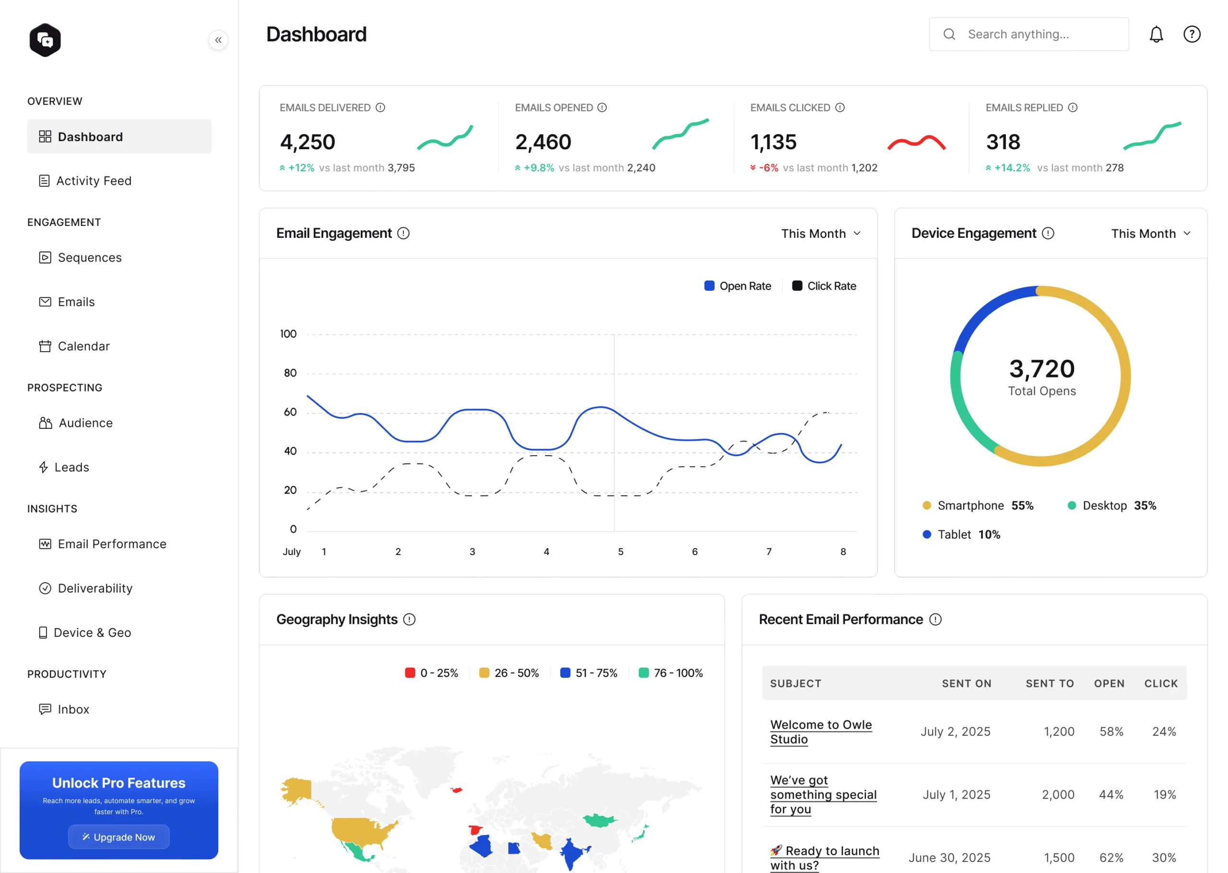This screenshot has height=873, width=1228.
Task: Toggle Open Rate series in chart legend
Action: pyautogui.click(x=737, y=286)
